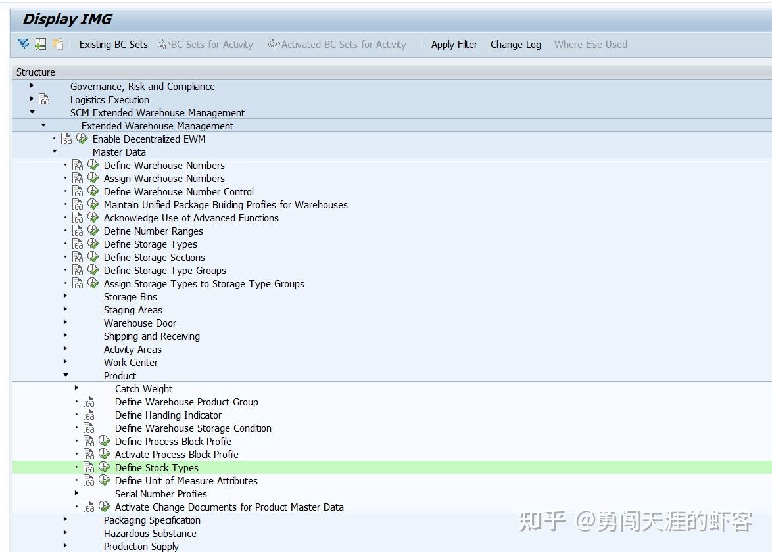This screenshot has width=772, height=552.
Task: Open documentation icon next to Define Handling Indicator
Action: pyautogui.click(x=89, y=415)
